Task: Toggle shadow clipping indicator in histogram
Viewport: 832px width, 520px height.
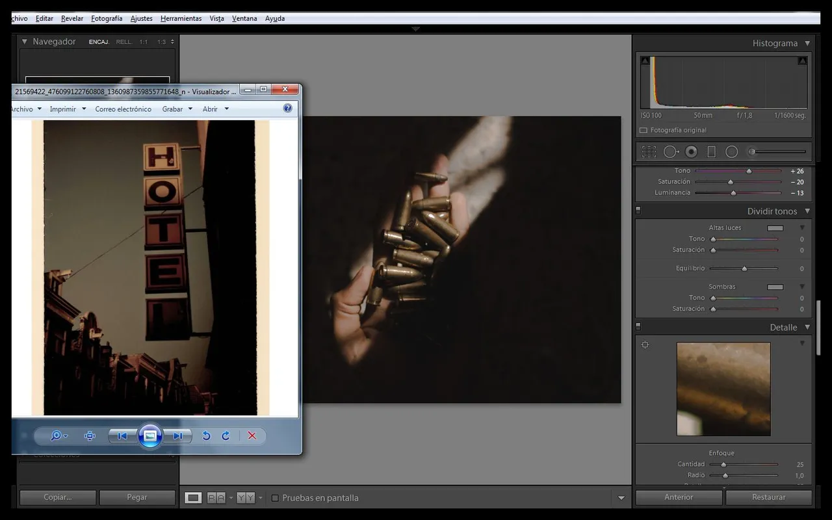Action: coord(645,60)
